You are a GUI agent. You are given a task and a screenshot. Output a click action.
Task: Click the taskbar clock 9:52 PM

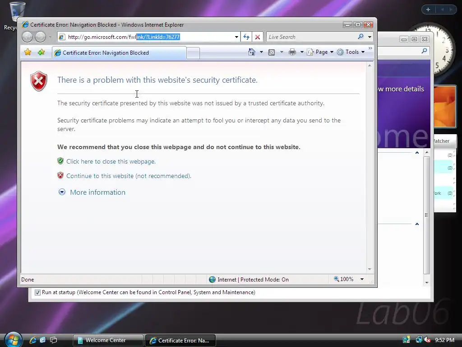pos(444,340)
